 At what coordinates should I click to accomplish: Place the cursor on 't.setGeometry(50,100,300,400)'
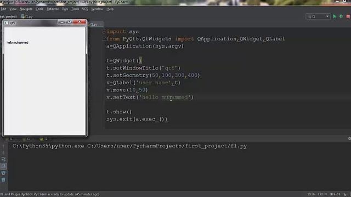153,76
